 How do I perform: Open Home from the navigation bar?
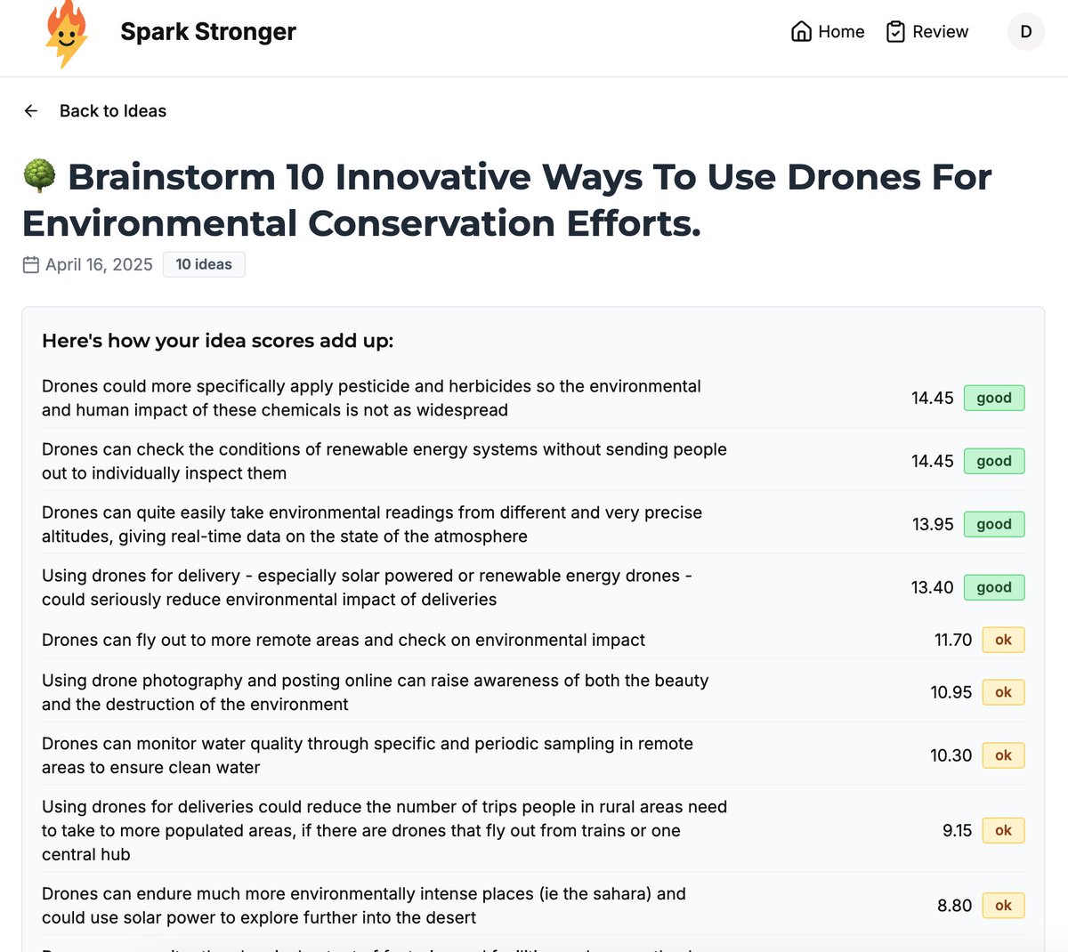point(840,31)
